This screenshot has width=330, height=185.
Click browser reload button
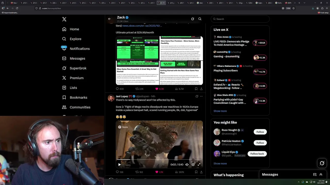click(17, 8)
